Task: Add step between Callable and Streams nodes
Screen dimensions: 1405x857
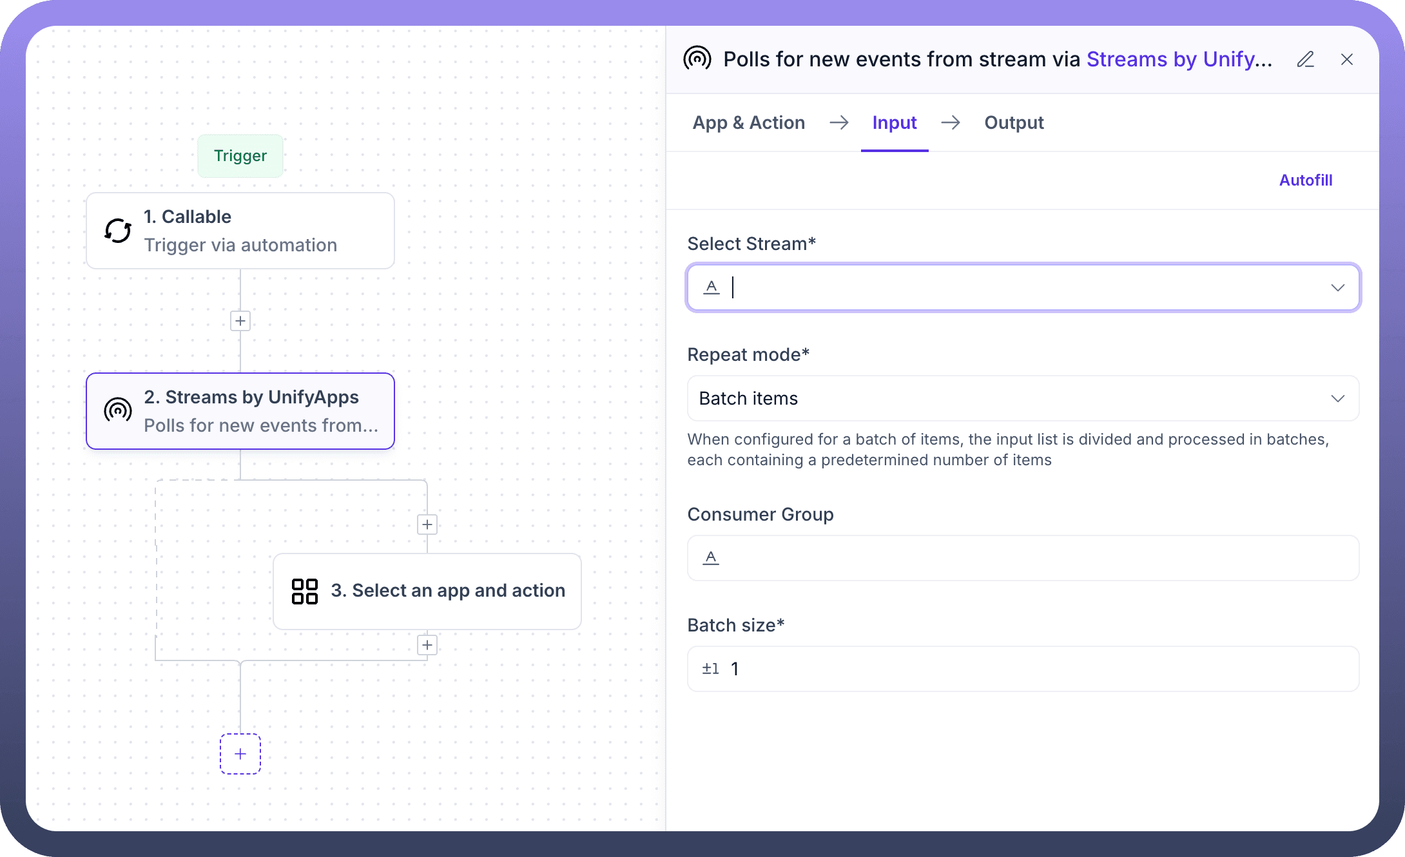Action: click(x=240, y=321)
